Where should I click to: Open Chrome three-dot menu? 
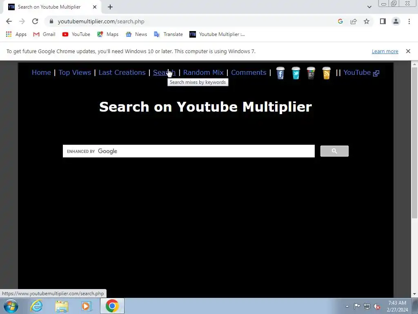tap(409, 21)
